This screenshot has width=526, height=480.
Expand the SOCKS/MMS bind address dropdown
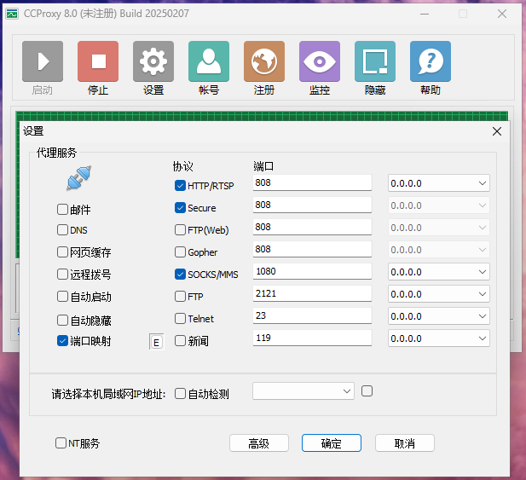coord(439,272)
